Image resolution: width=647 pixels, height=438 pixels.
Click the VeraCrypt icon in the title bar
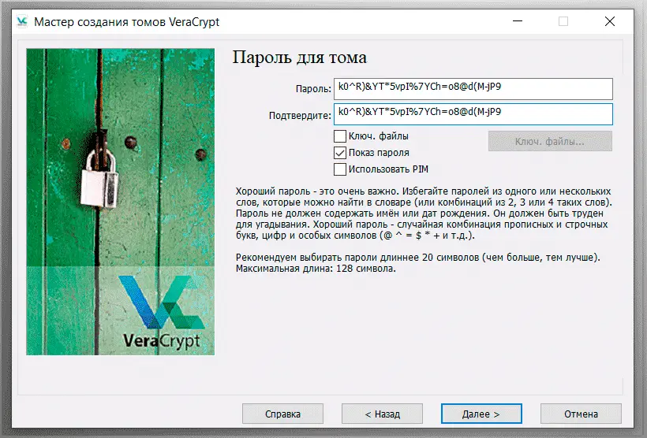click(x=22, y=21)
